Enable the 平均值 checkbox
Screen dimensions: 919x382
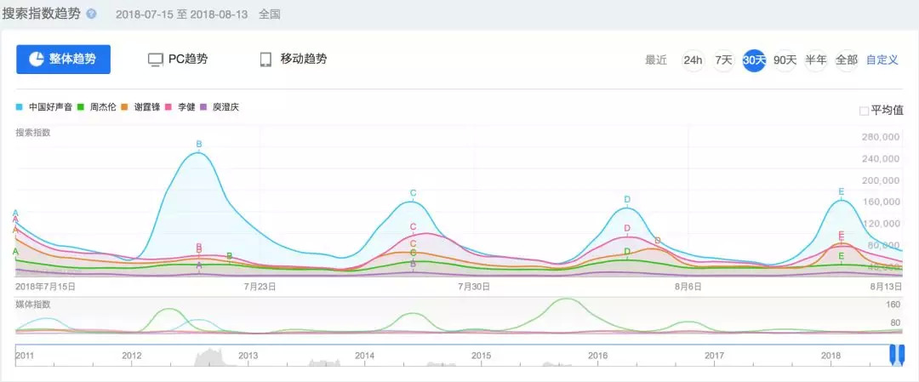[x=864, y=111]
